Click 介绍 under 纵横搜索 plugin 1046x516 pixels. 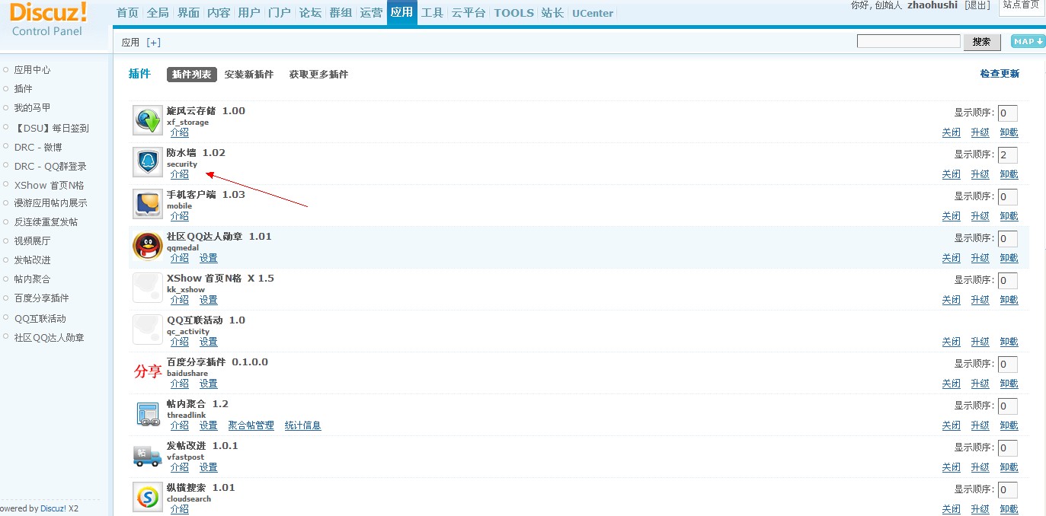coord(180,509)
